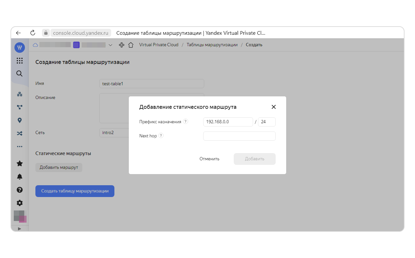The image size is (415, 258).
Task: Click the home icon in breadcrumbs
Action: coord(131,45)
